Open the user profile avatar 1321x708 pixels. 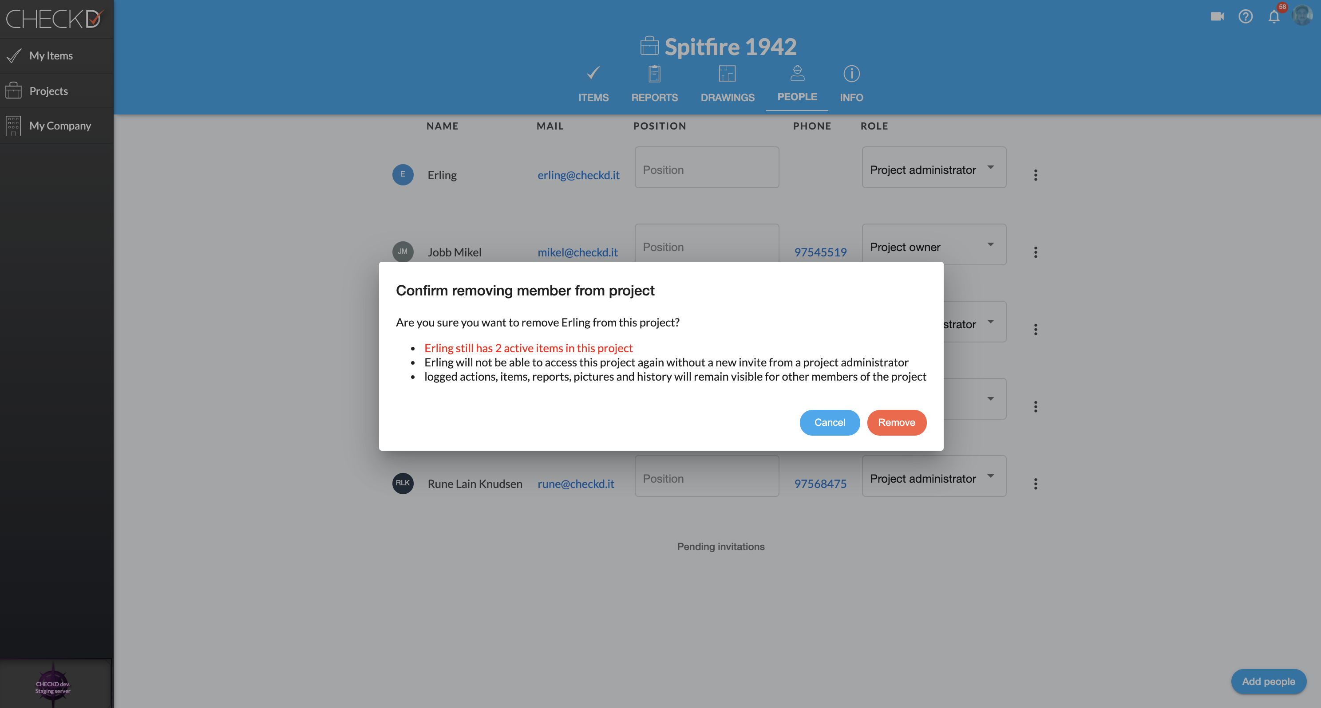pos(1301,16)
